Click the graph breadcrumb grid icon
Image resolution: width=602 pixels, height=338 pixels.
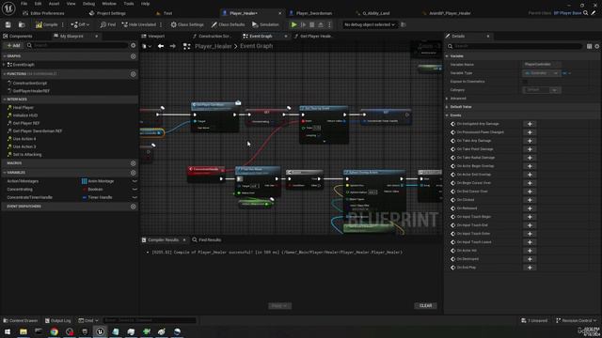click(x=186, y=46)
